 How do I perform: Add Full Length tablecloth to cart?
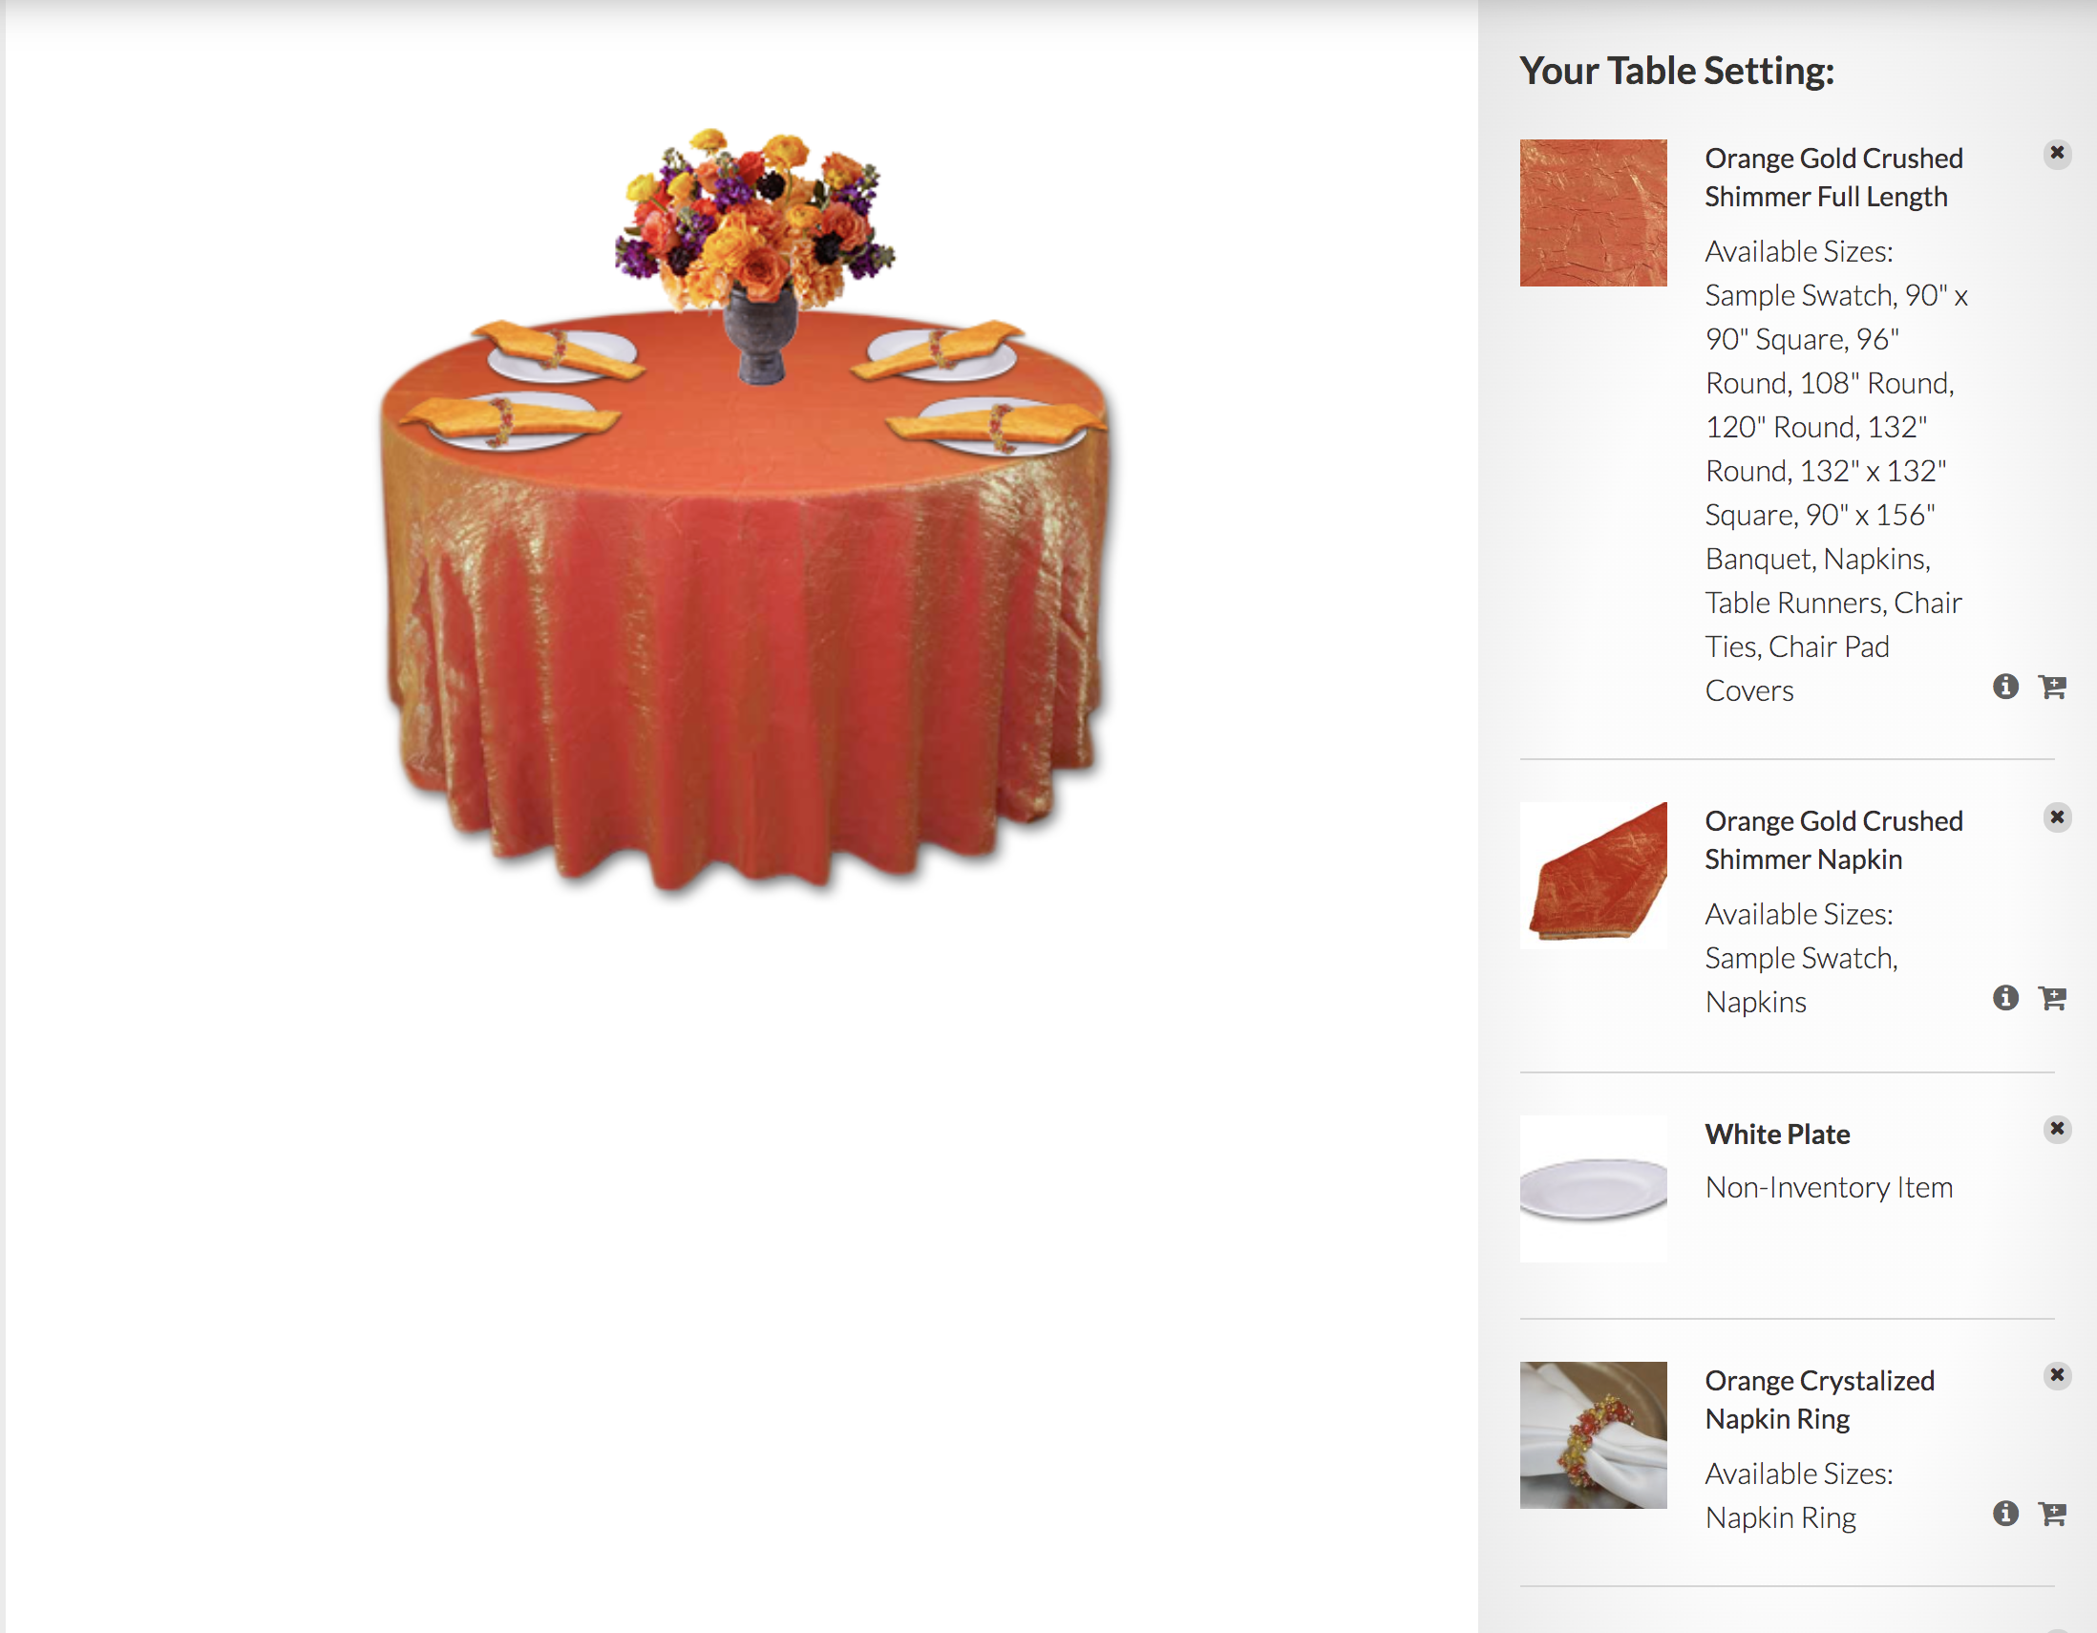2052,687
